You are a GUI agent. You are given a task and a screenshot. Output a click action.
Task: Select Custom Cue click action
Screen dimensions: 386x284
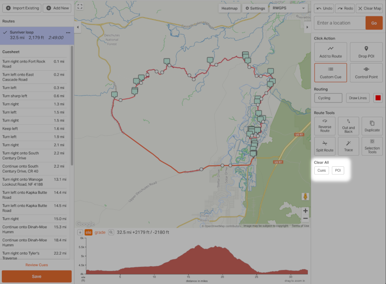pos(331,72)
